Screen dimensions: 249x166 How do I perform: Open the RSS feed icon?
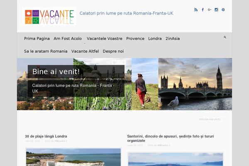(x=196, y=10)
